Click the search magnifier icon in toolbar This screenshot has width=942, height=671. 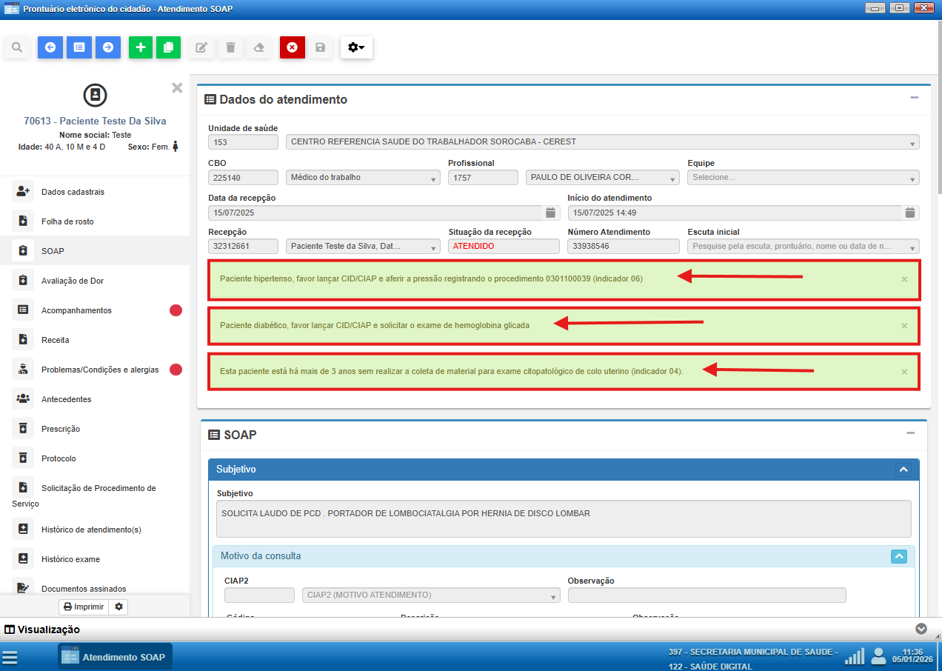pyautogui.click(x=17, y=47)
